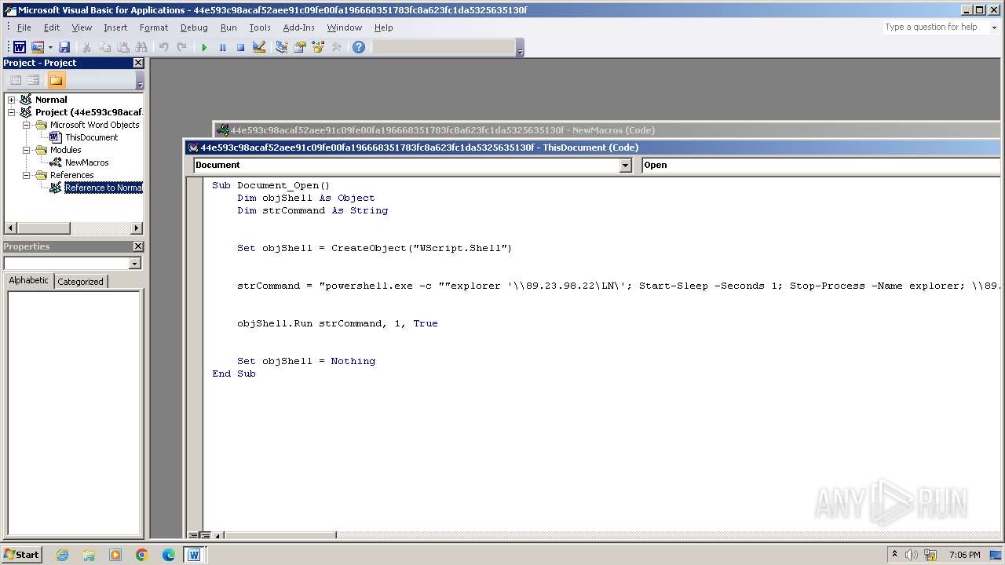Image resolution: width=1005 pixels, height=565 pixels.
Task: Collapse the References folder
Action: pos(26,175)
